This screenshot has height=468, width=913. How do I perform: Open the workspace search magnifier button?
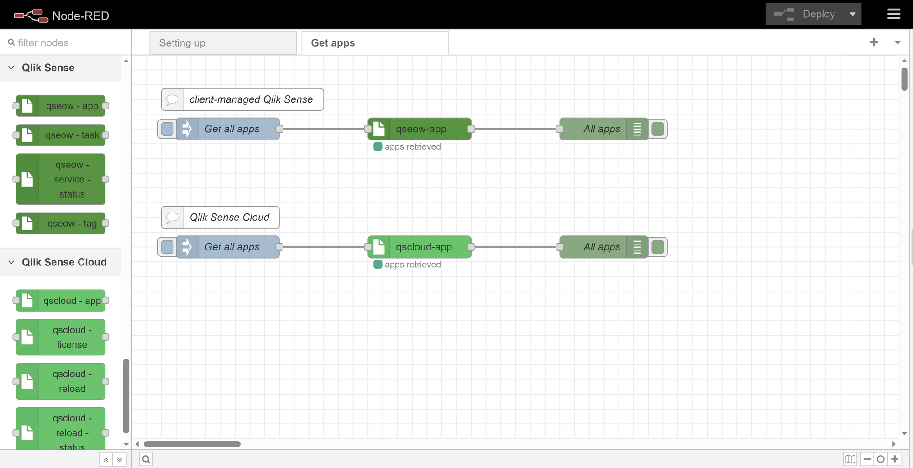point(146,459)
